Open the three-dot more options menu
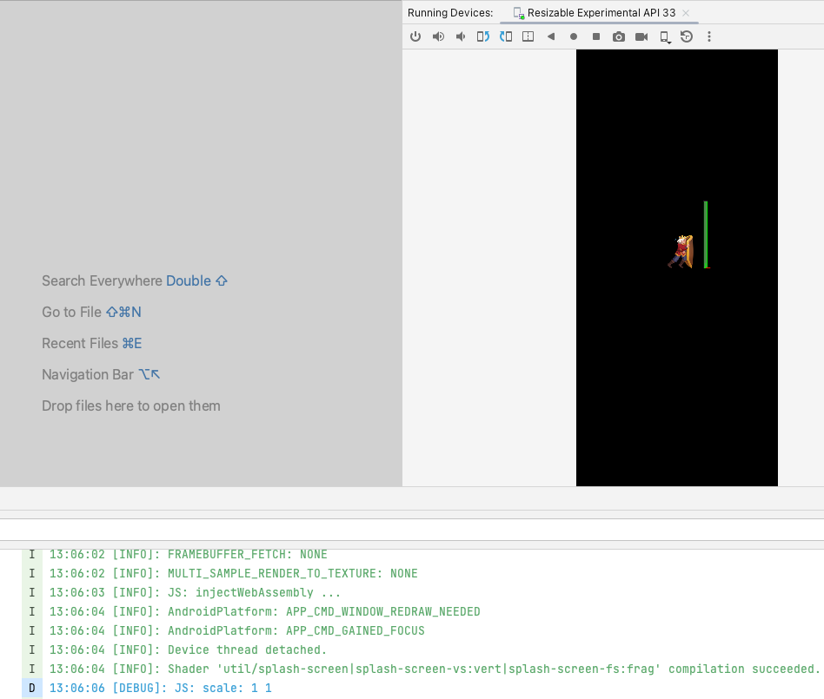The image size is (824, 699). pos(709,36)
